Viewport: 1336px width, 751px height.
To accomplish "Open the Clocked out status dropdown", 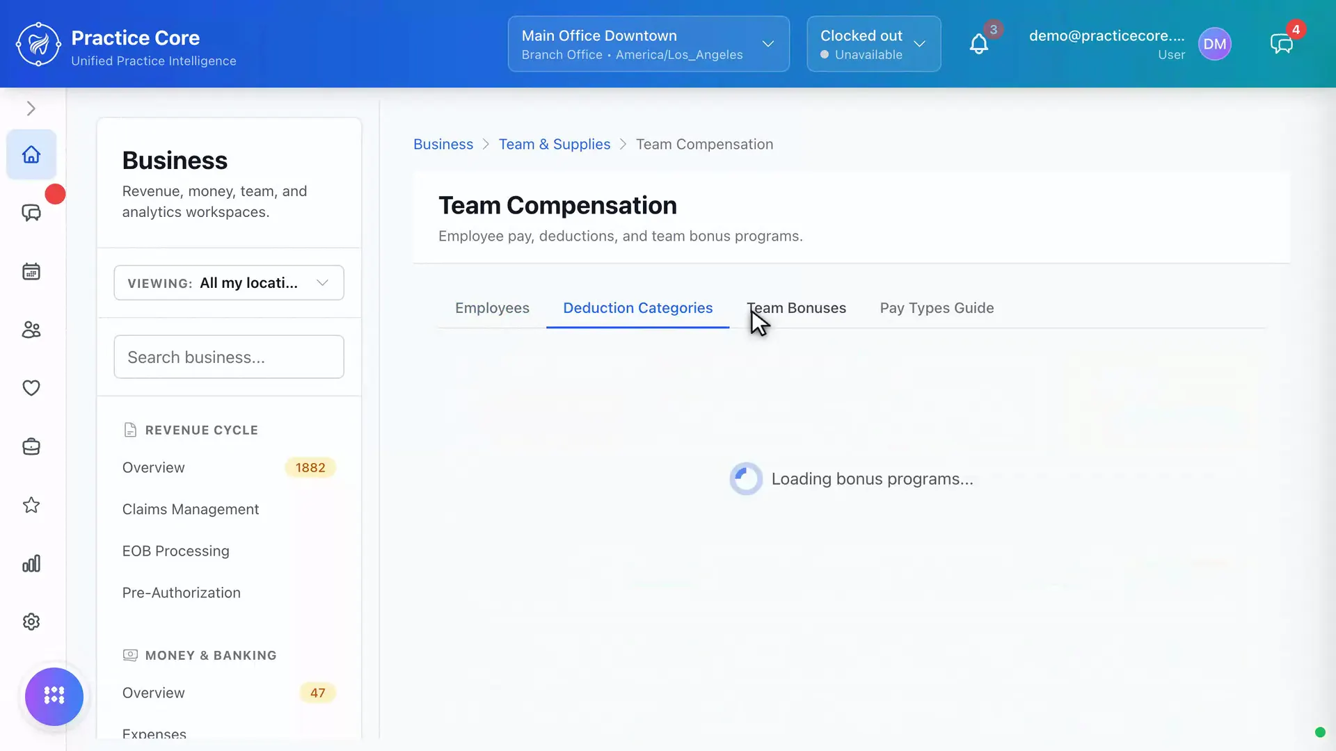I will [x=874, y=44].
